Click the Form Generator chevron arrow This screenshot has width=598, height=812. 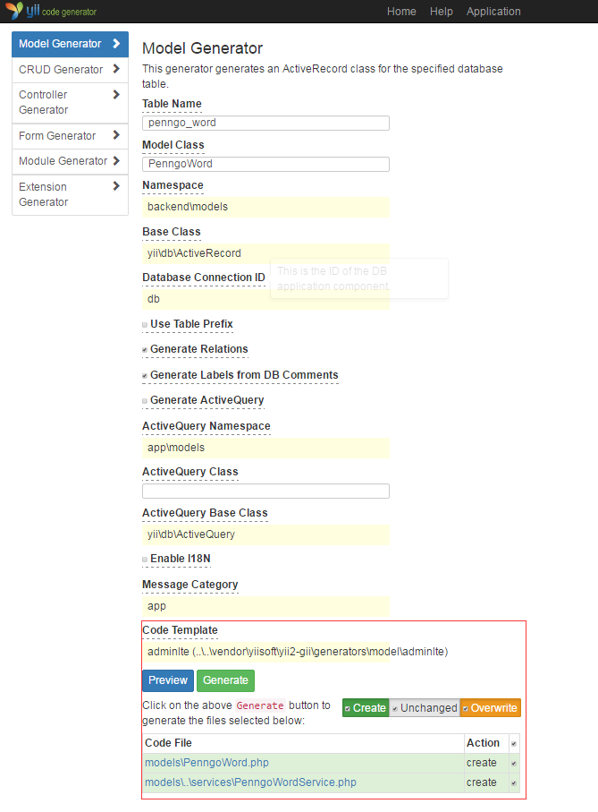click(x=116, y=135)
